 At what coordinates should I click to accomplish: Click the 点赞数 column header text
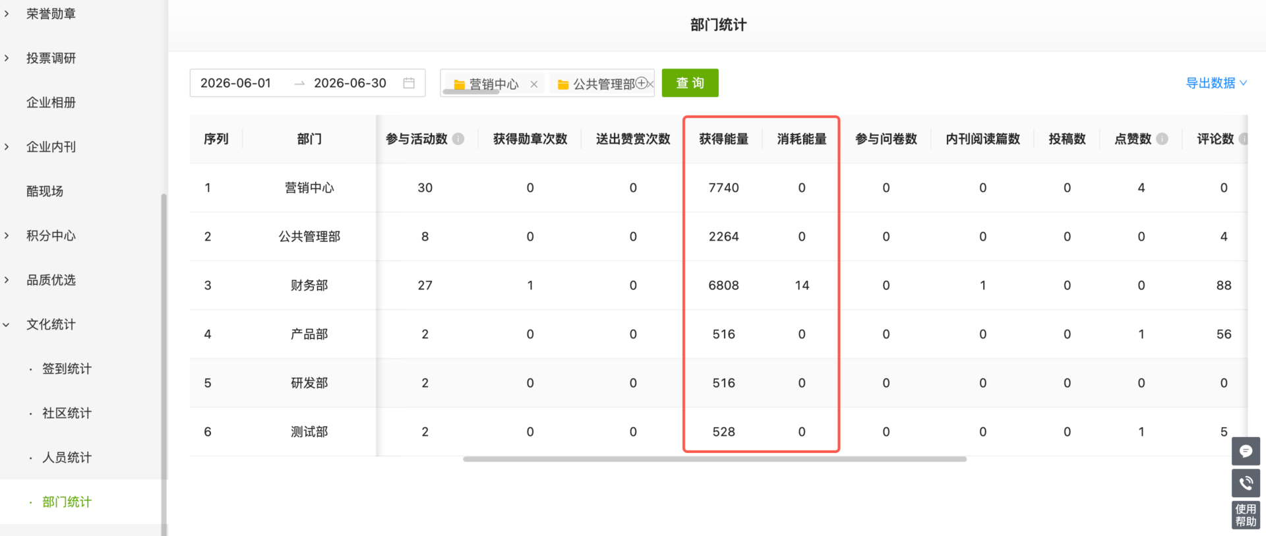click(x=1133, y=139)
